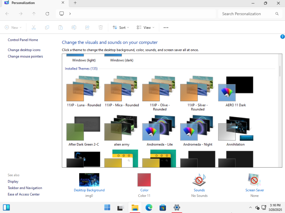Click the Desktop Background img0 thumbnail
Image resolution: width=285 pixels, height=213 pixels.
[89, 180]
